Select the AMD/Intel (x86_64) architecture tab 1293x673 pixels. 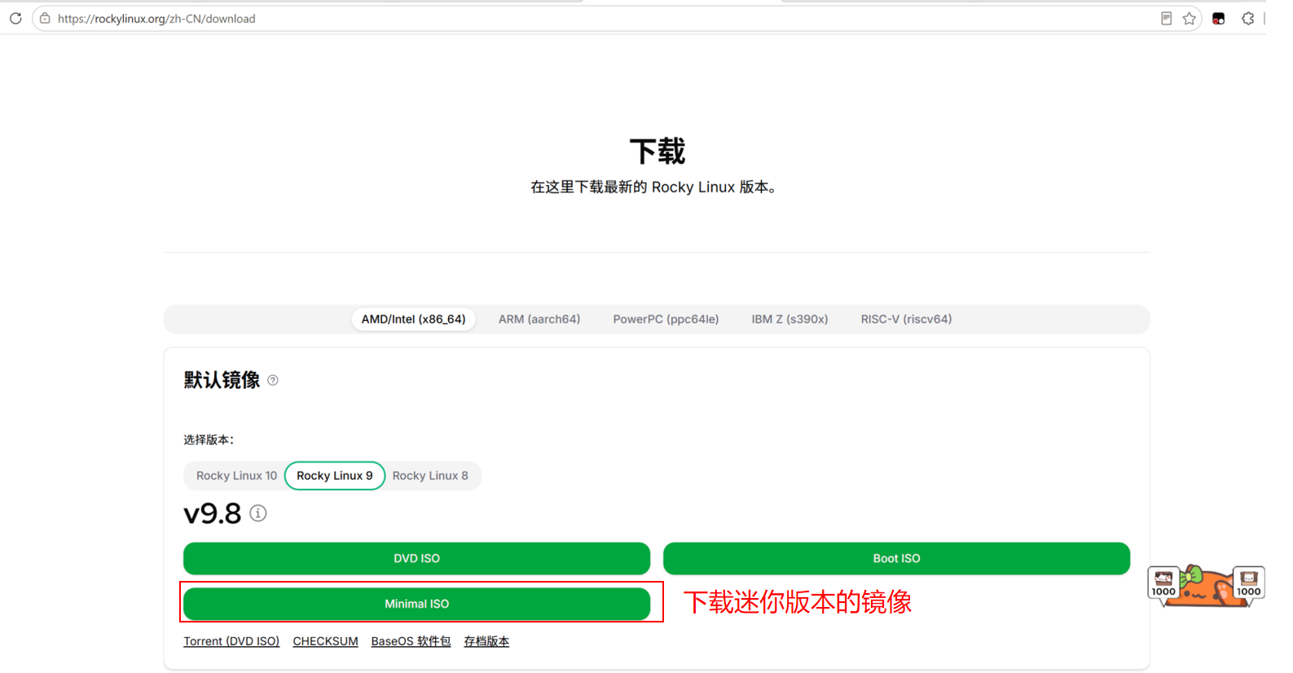(414, 319)
